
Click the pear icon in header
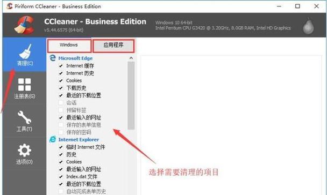point(308,26)
